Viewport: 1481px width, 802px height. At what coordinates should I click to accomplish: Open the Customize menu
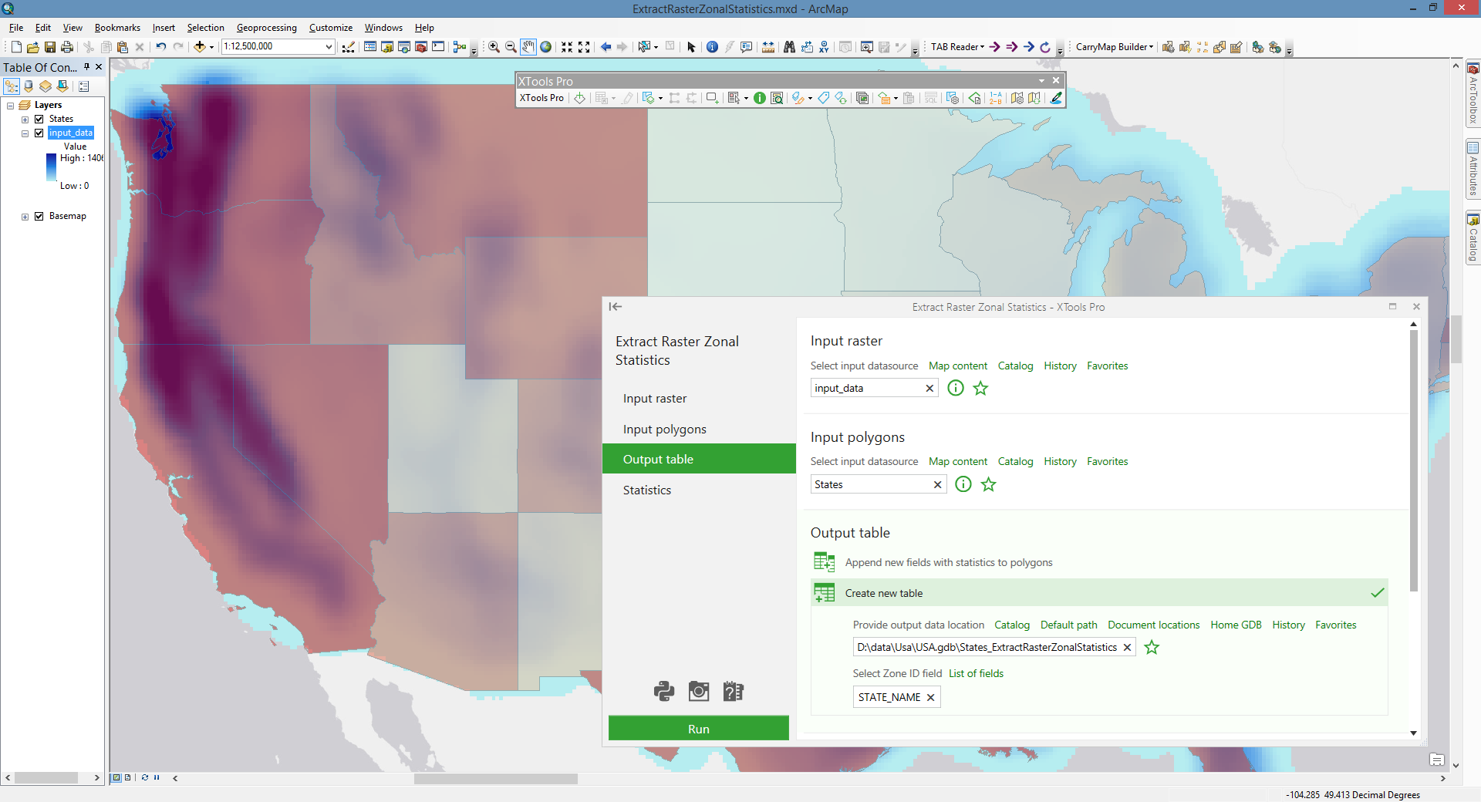pyautogui.click(x=330, y=28)
